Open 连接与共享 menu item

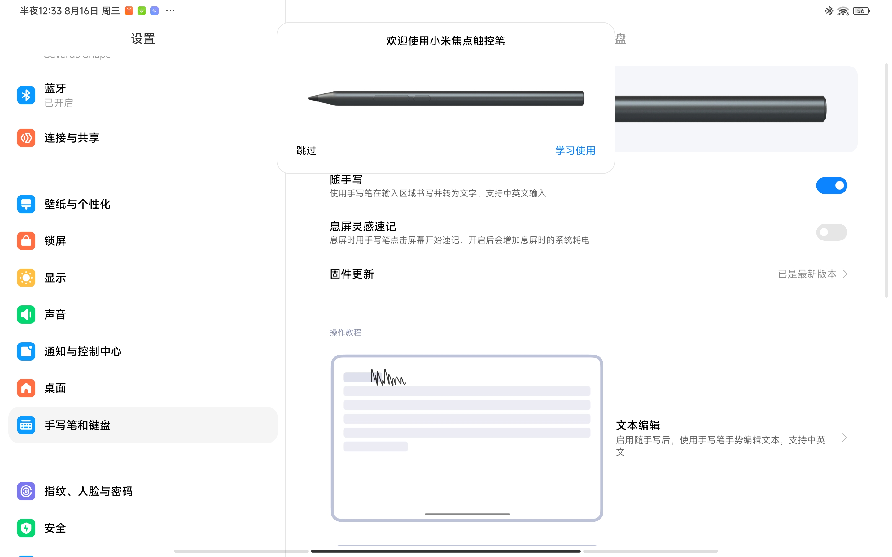(x=143, y=138)
